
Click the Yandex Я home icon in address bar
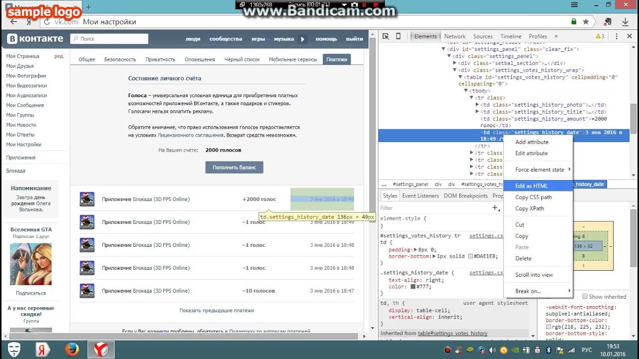[x=29, y=22]
